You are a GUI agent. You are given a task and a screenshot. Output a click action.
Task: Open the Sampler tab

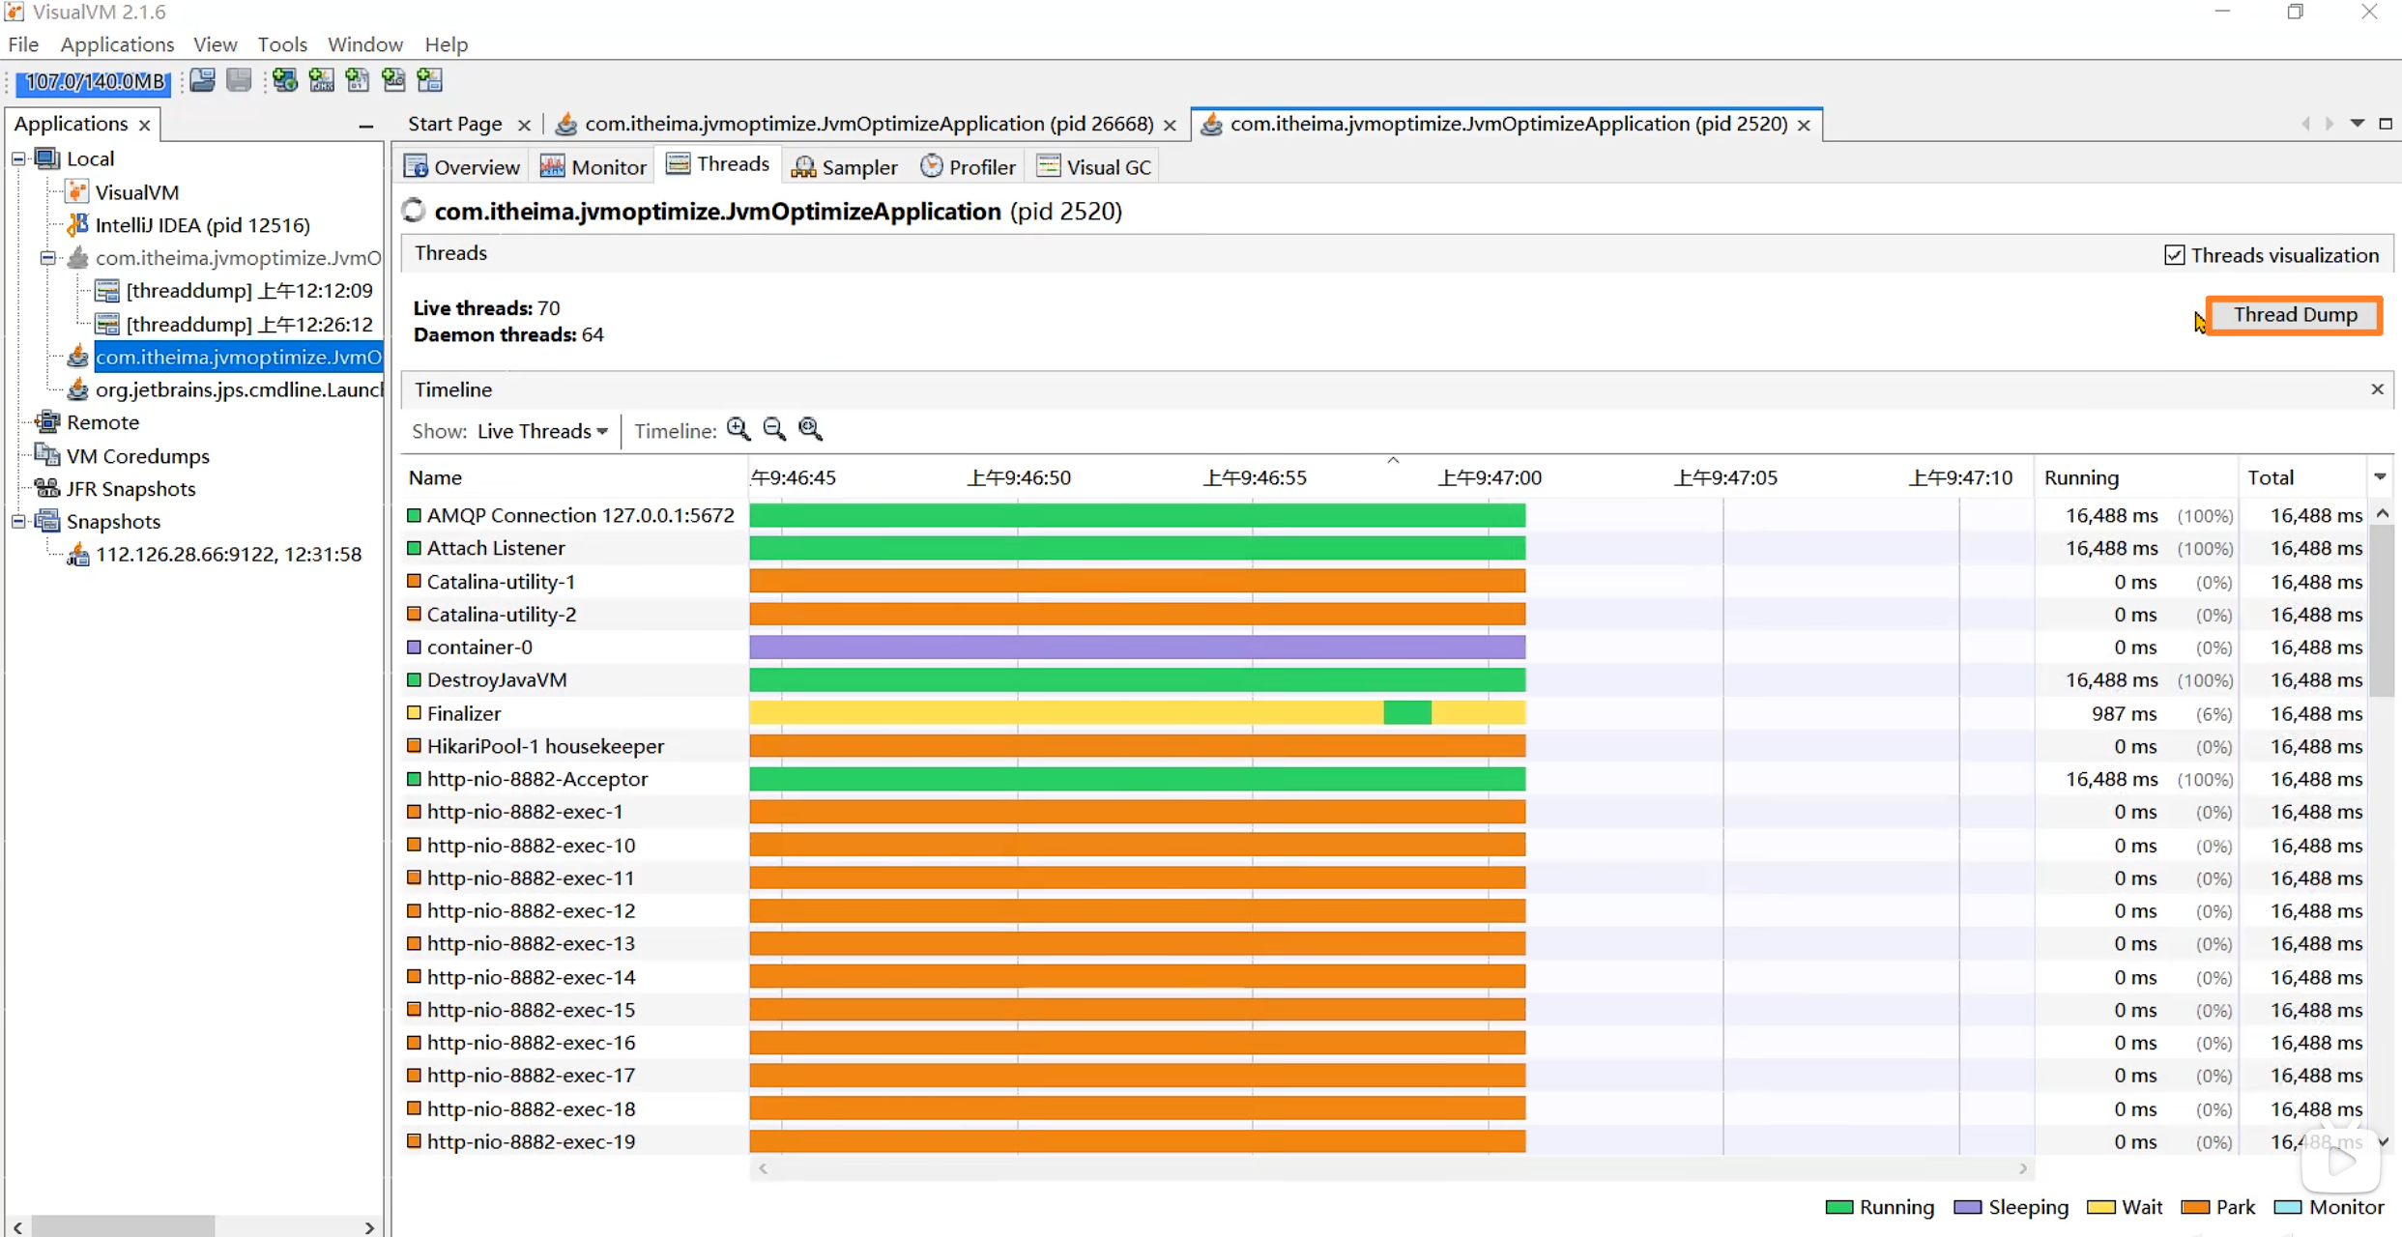[845, 167]
